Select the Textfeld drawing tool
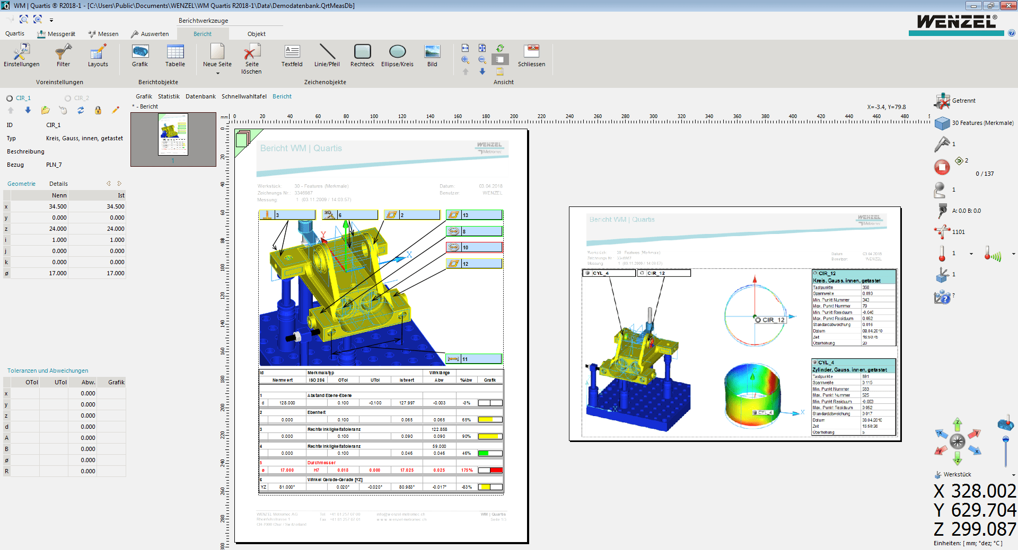This screenshot has height=550, width=1018. [292, 55]
